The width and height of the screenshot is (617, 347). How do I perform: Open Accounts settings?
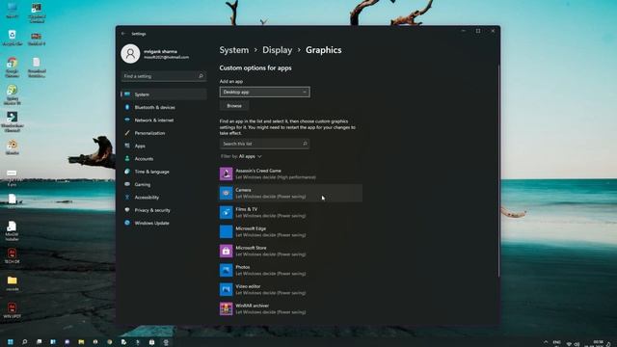[x=164, y=159]
